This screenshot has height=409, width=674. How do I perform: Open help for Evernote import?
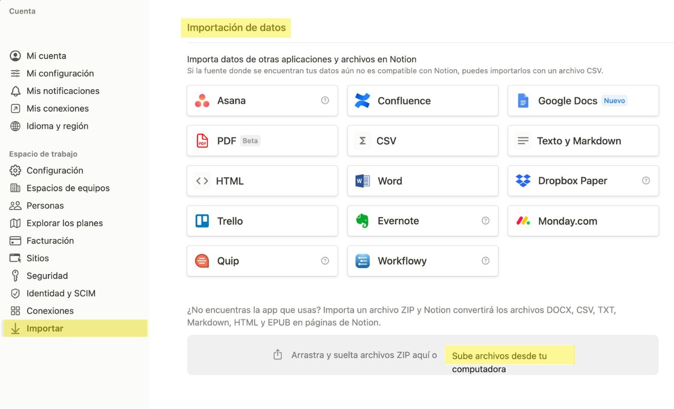pos(485,221)
